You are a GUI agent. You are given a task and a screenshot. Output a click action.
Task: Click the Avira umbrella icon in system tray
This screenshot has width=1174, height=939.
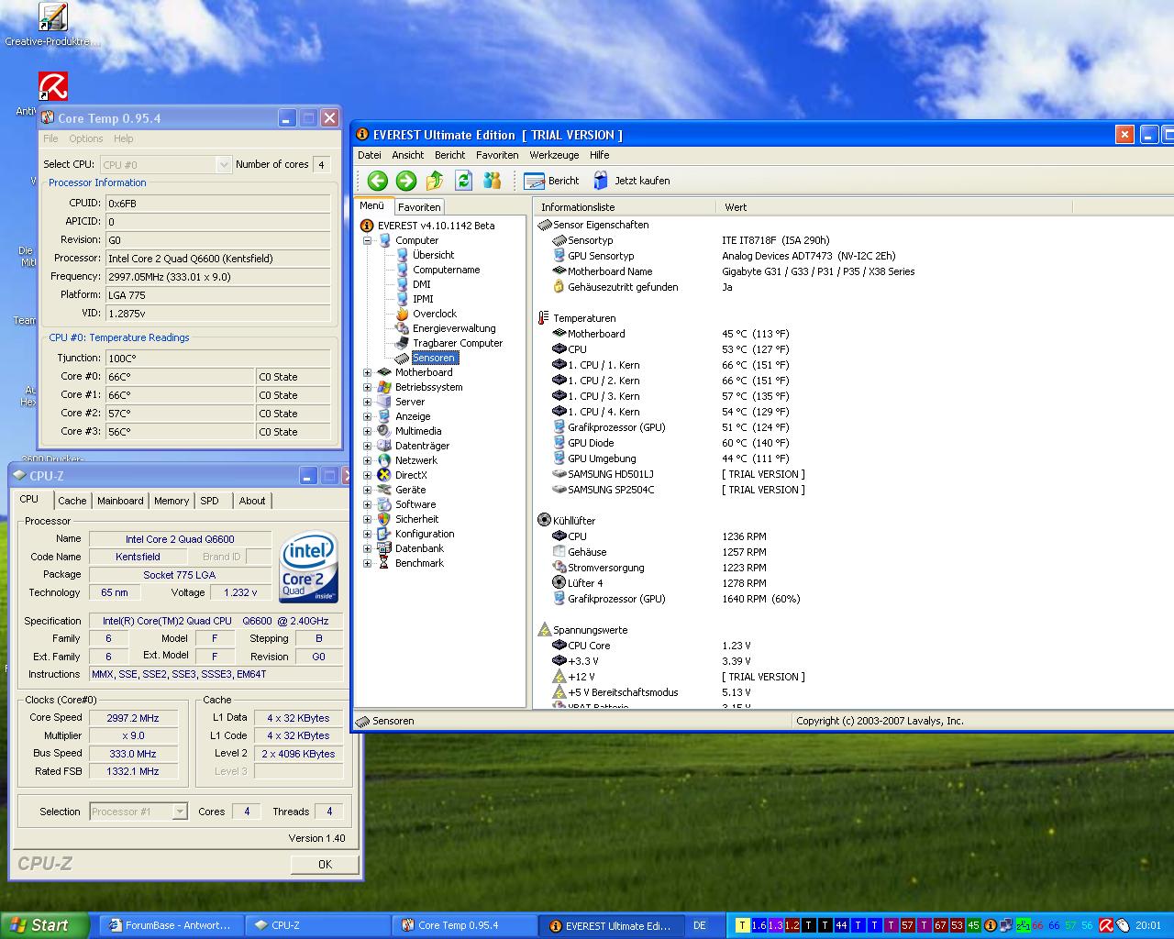point(1106,925)
